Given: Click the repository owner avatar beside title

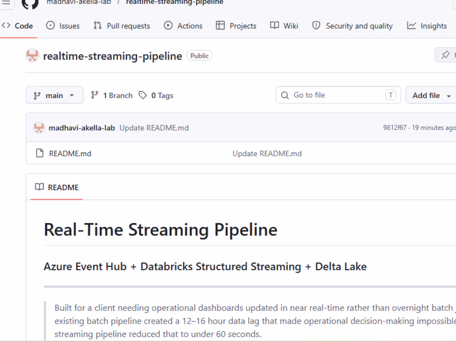Looking at the screenshot, I should tap(32, 56).
